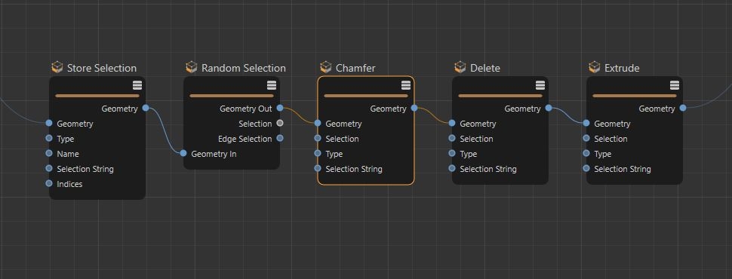
Task: Click the Extrude node orange header bar
Action: click(635, 96)
